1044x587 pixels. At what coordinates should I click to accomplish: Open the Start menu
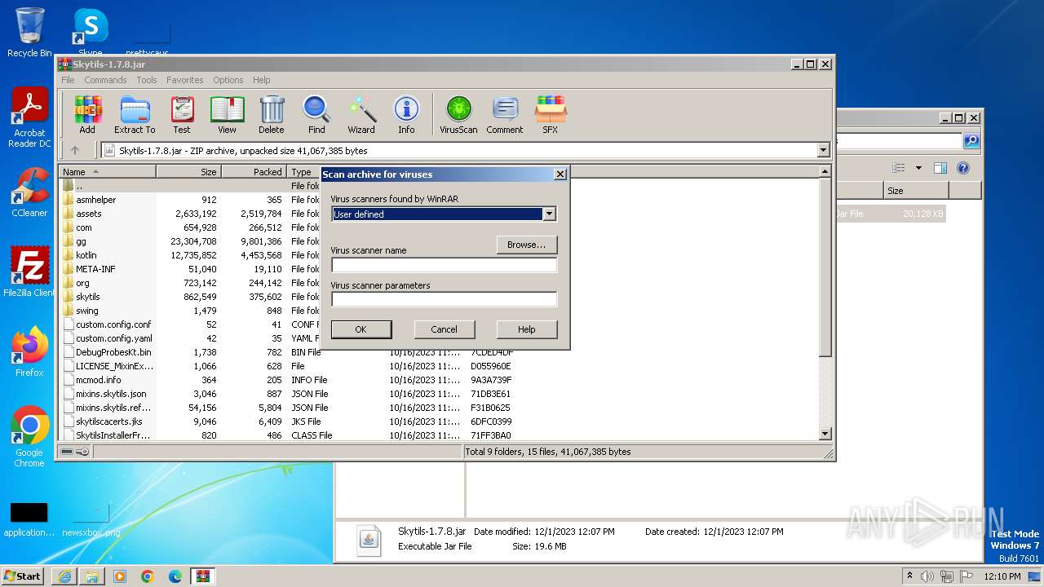click(23, 576)
